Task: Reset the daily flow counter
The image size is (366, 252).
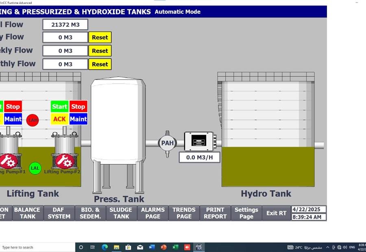Action: [x=100, y=37]
